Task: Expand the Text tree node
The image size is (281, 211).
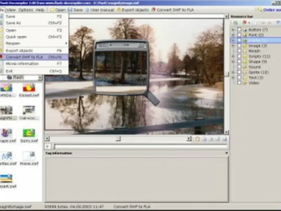Action: click(233, 77)
